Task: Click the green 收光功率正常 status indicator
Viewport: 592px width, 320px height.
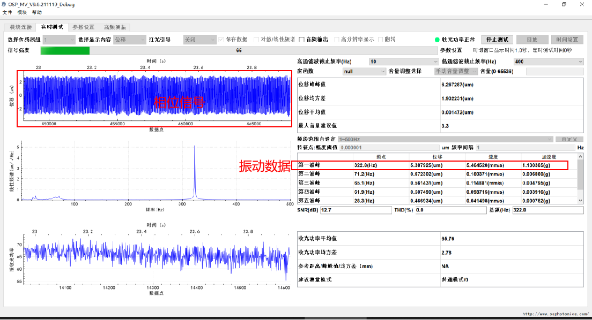Action: pos(437,40)
